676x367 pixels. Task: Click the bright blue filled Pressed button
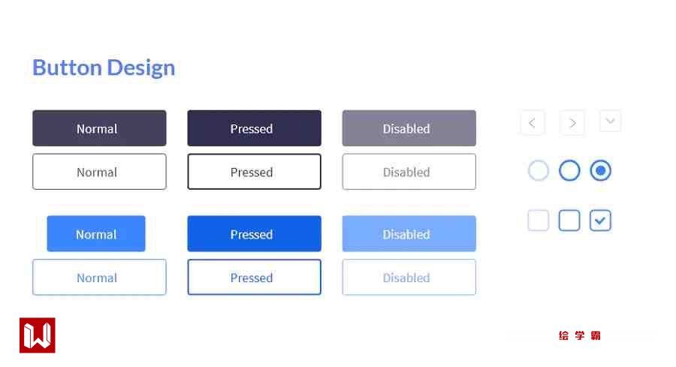pyautogui.click(x=254, y=234)
